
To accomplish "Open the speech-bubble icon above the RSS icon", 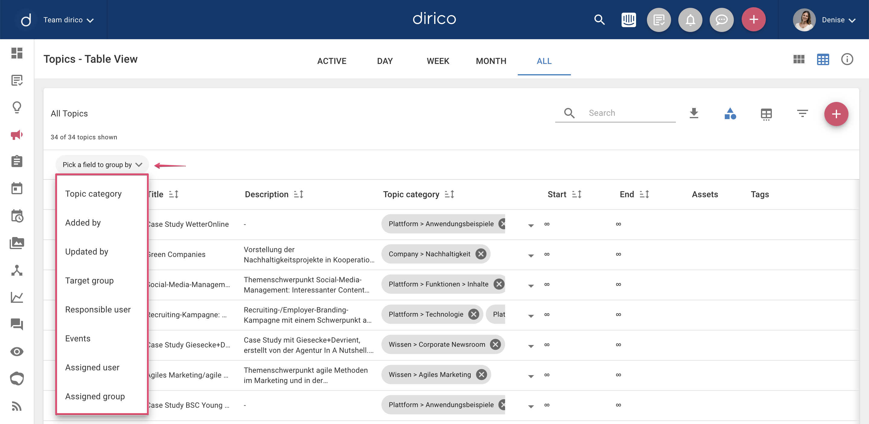I will [x=17, y=378].
